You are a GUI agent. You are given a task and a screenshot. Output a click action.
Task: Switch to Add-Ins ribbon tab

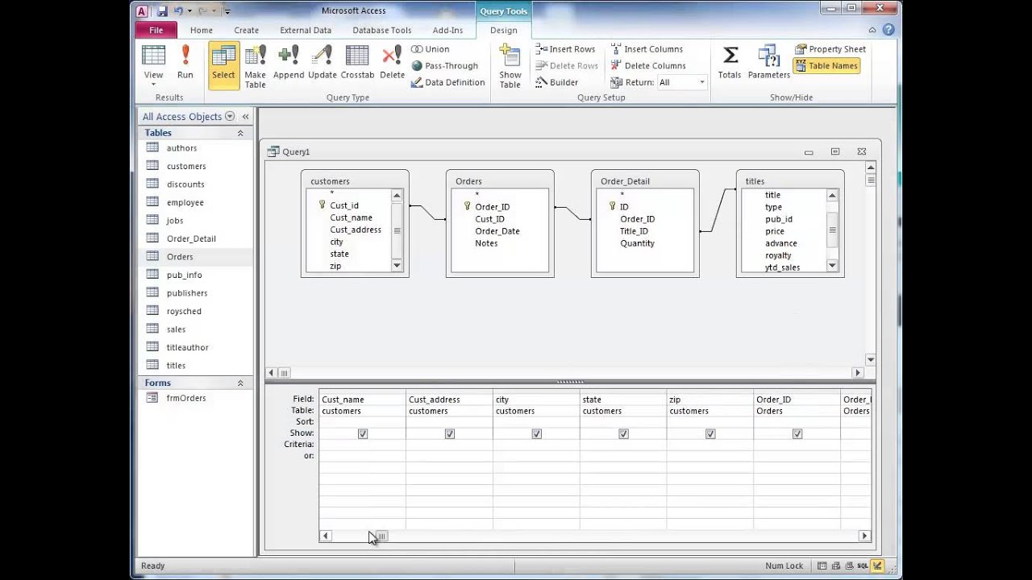(x=447, y=30)
